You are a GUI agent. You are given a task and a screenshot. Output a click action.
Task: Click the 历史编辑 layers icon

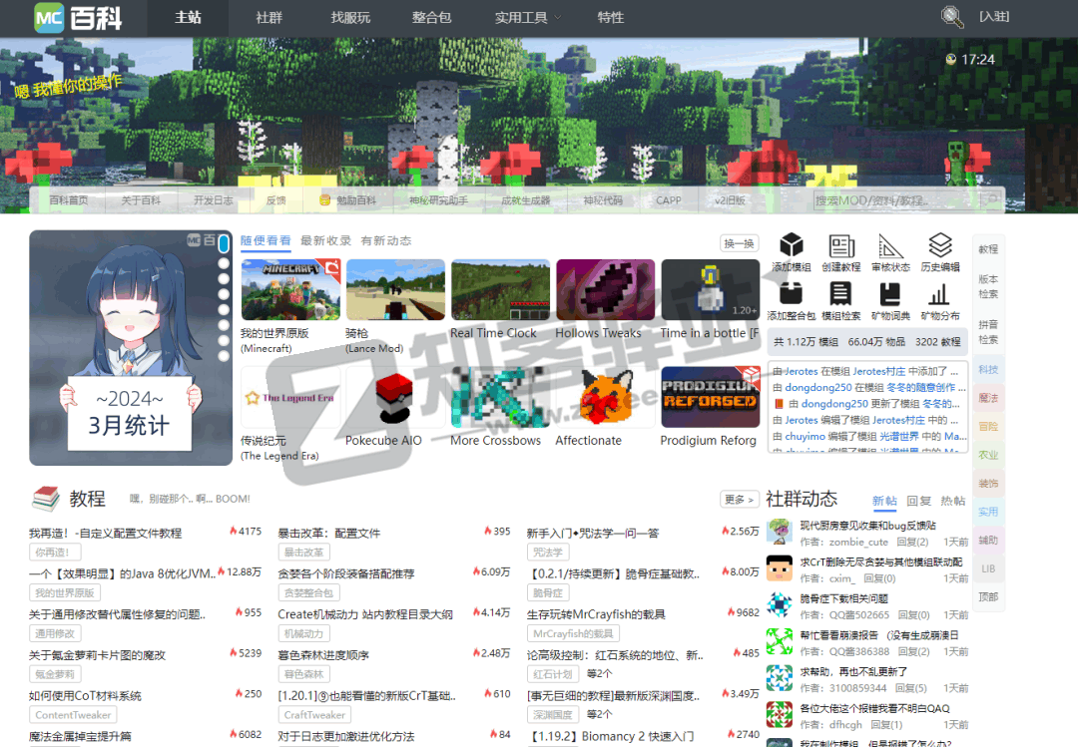tap(939, 245)
